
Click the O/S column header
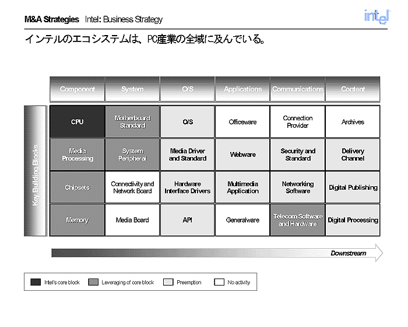click(x=187, y=89)
